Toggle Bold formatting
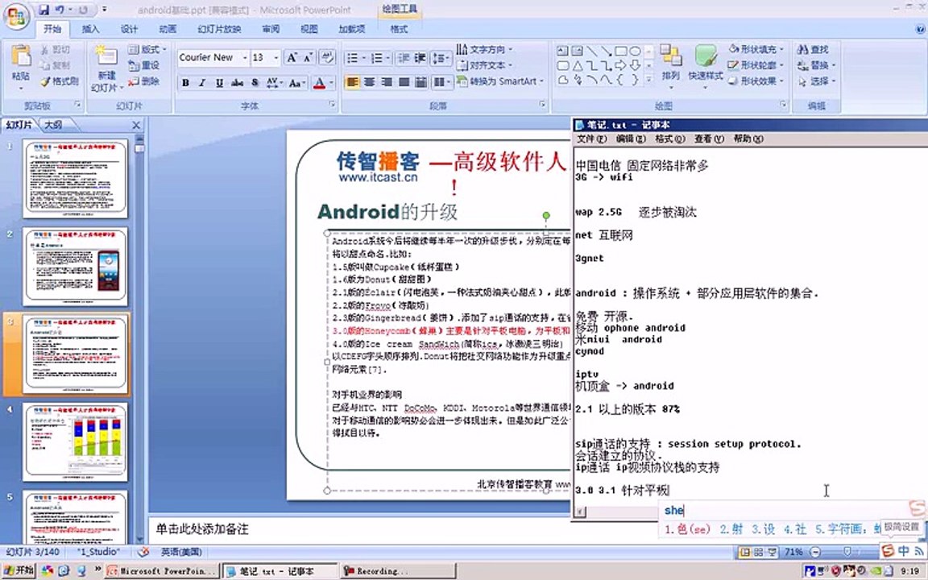Viewport: 928px width, 580px height. 186,83
